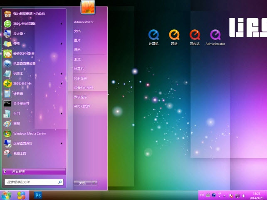
Task: Expand the 360安全卫士 submenu arrow
Action: (x=62, y=84)
